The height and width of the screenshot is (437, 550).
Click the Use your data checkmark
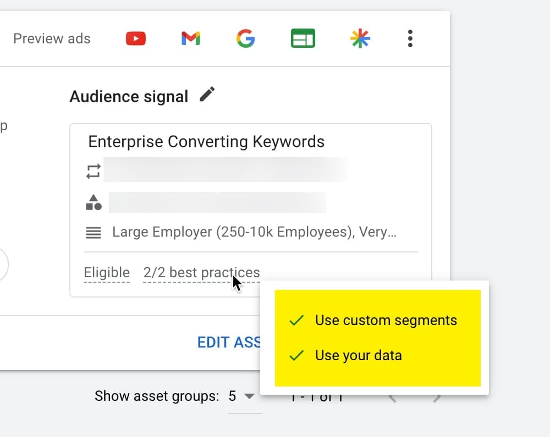click(x=296, y=356)
